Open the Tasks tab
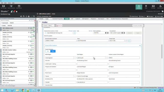Image resolution: width=164 pixels, height=92 pixels. click(x=47, y=19)
